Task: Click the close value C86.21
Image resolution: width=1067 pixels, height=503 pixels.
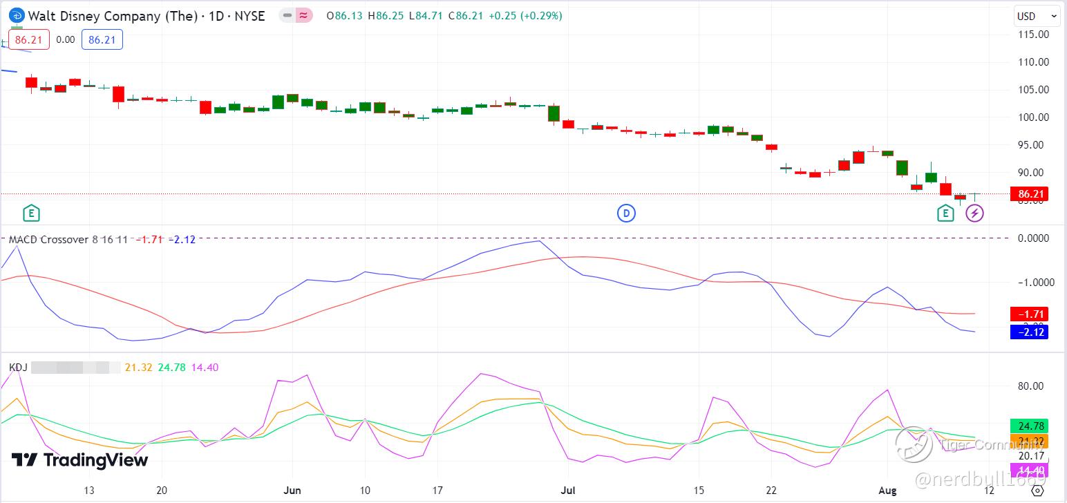Action: 466,15
